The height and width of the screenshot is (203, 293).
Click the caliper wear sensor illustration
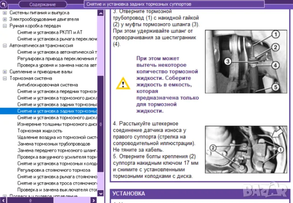pyautogui.click(x=248, y=152)
